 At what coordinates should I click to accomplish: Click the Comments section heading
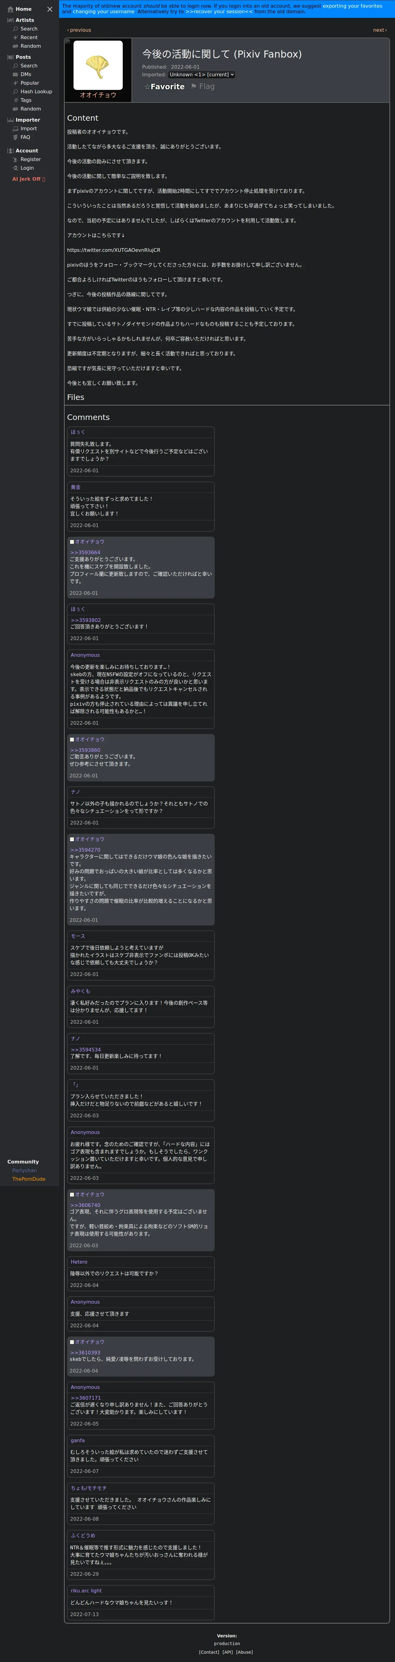pyautogui.click(x=88, y=418)
